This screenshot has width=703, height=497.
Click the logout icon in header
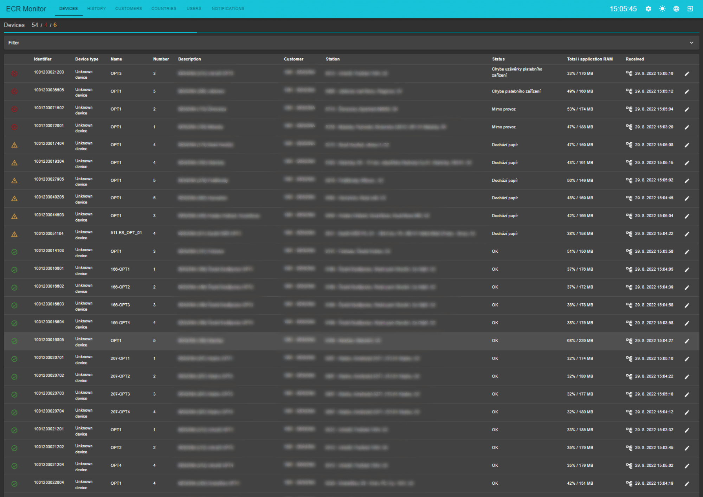[x=690, y=9]
